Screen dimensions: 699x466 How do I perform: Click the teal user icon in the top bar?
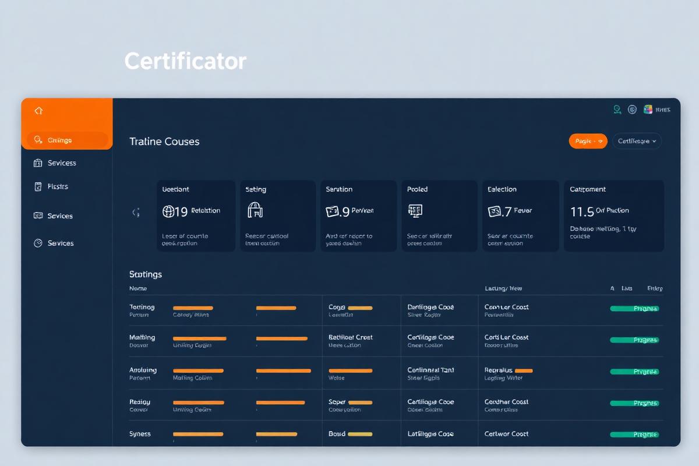[617, 110]
